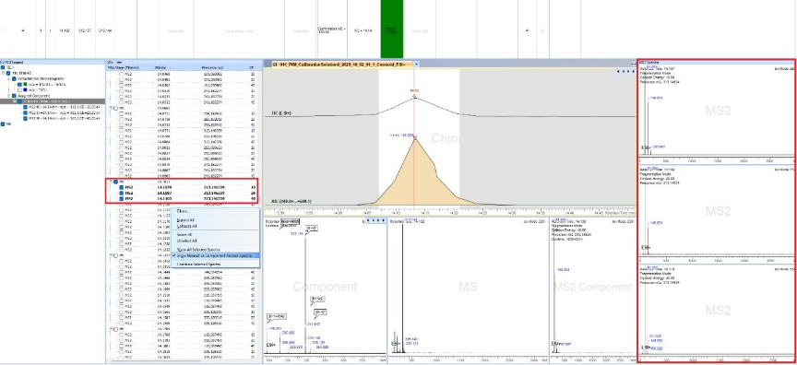Click the last navigation arrow in the chromatogram pane
This screenshot has width=797, height=365.
[634, 72]
